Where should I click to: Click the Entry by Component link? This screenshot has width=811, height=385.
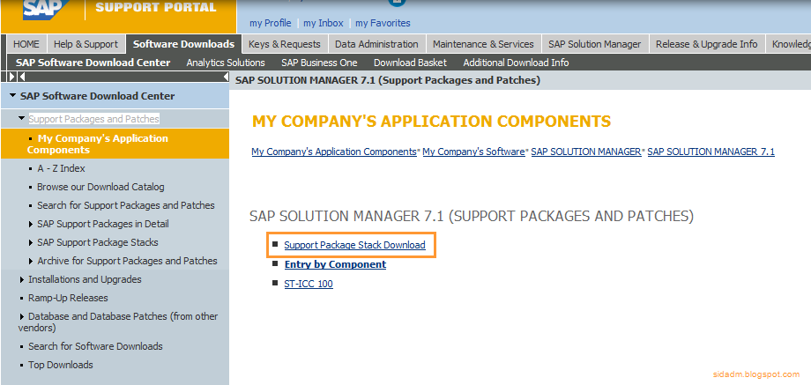click(335, 264)
